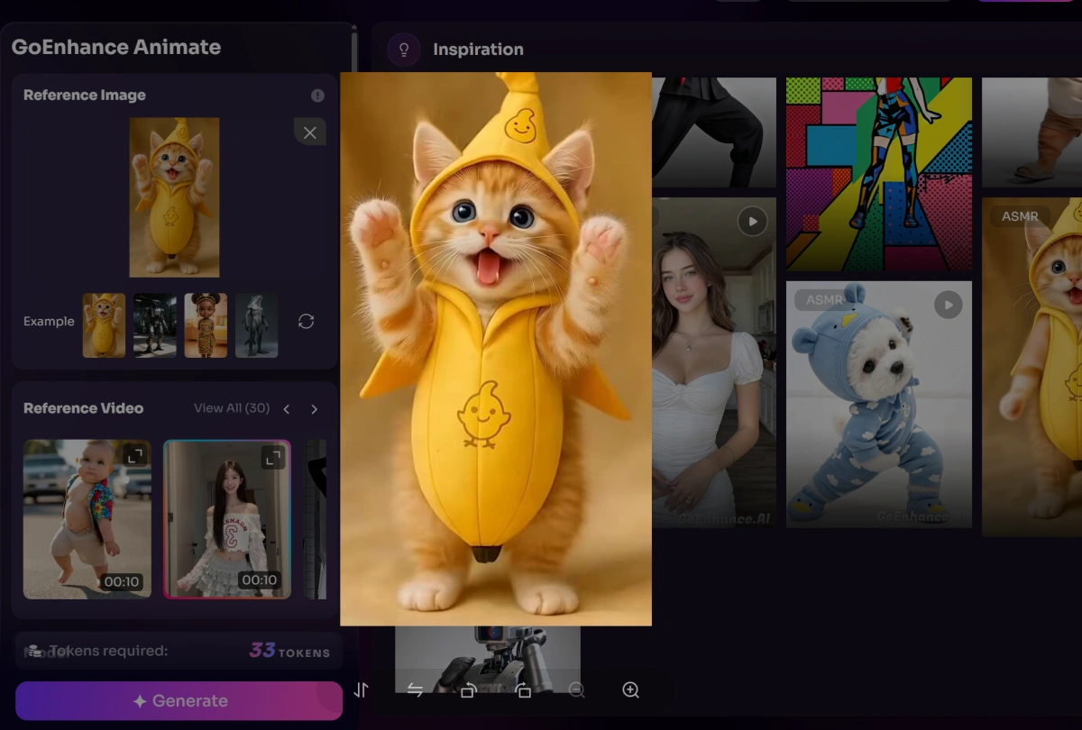This screenshot has height=730, width=1082.
Task: Go to next reference videos
Action: click(x=314, y=409)
